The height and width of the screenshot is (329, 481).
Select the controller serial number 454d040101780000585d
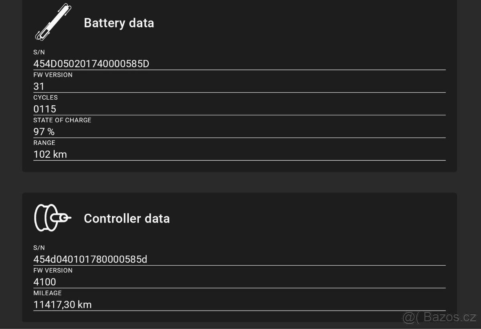(x=90, y=259)
